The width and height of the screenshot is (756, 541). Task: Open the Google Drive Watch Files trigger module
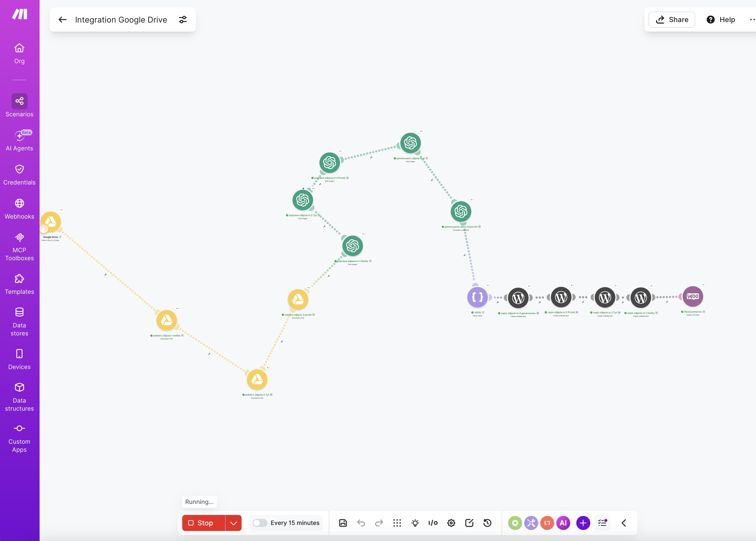pos(51,222)
